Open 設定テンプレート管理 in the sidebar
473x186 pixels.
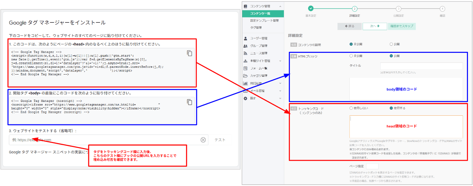click(x=264, y=21)
